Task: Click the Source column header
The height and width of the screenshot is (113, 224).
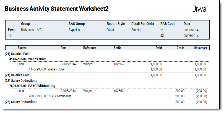Action: [22, 48]
